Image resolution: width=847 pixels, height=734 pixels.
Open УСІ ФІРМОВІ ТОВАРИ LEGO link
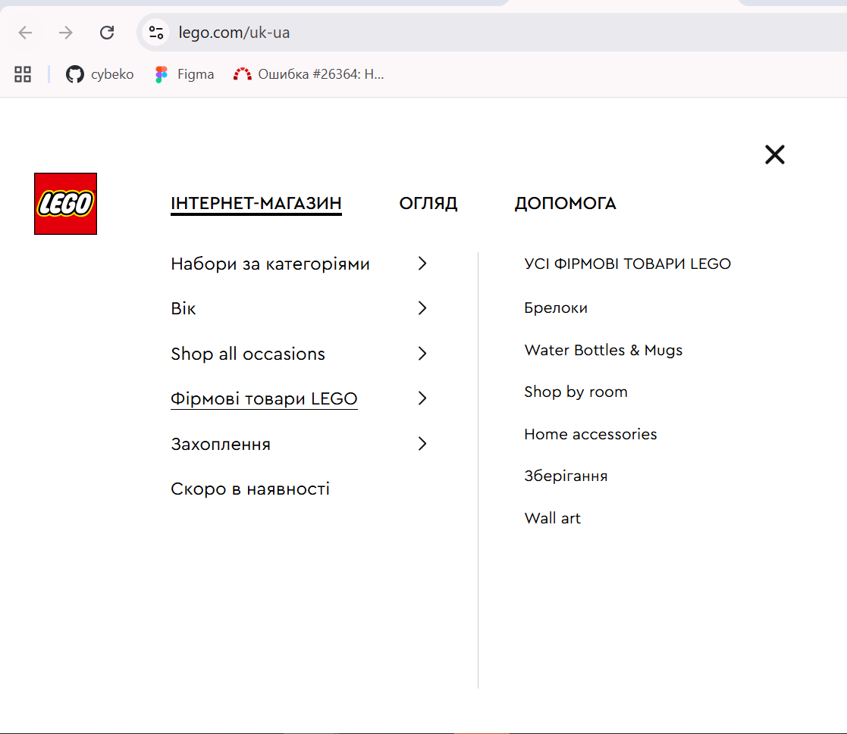(x=627, y=264)
